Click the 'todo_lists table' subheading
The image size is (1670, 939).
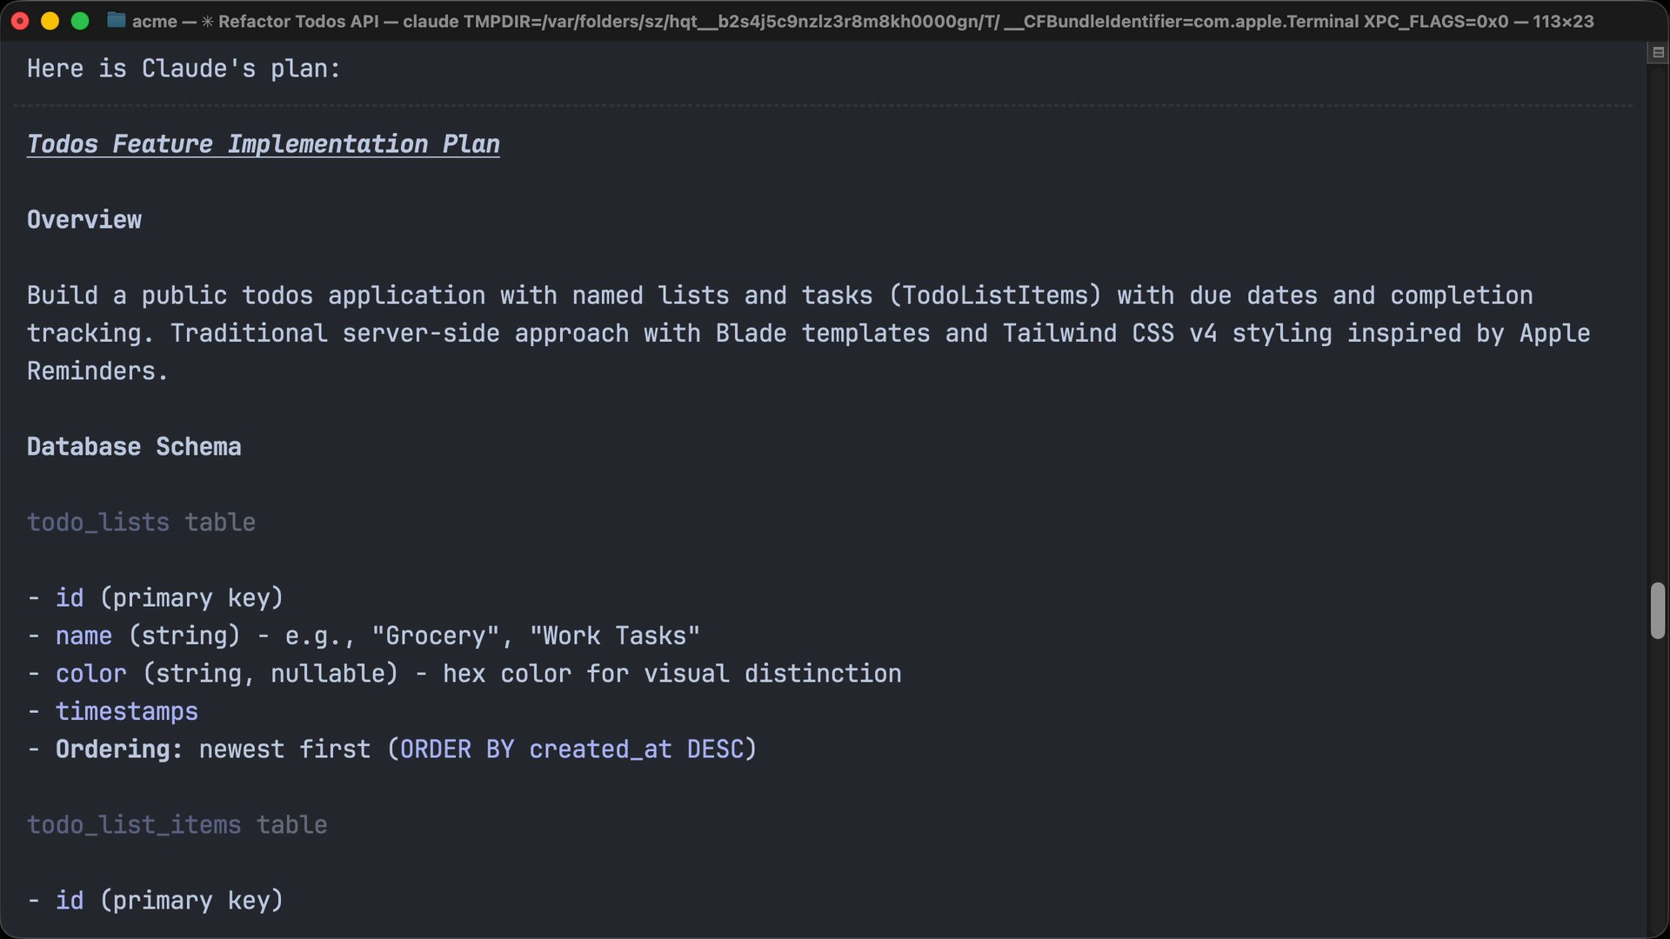[x=141, y=523]
